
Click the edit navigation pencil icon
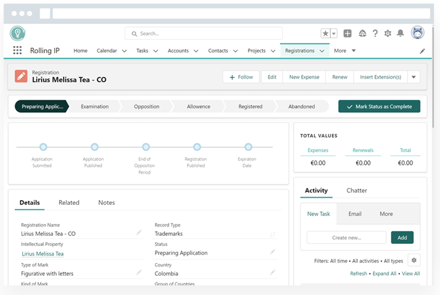423,51
